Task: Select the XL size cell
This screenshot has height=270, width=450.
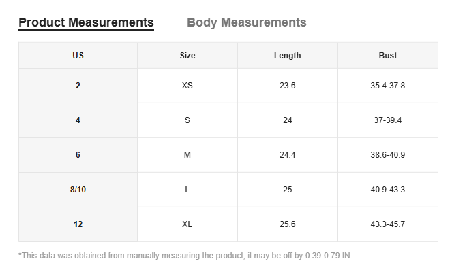Action: (x=187, y=224)
